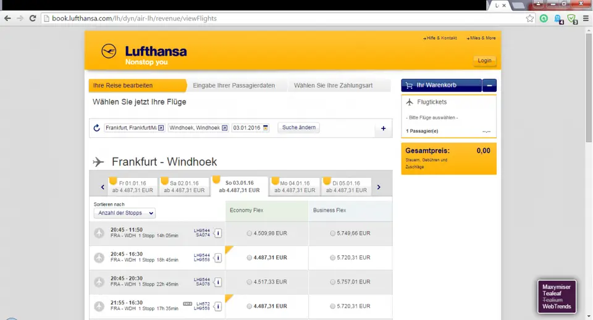The height and width of the screenshot is (320, 593).
Task: Click the plane icon of the 20:45 - 16:30 flight
Action: click(x=99, y=258)
